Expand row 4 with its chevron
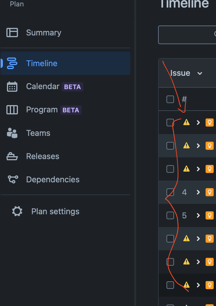This screenshot has width=216, height=306. (x=198, y=192)
